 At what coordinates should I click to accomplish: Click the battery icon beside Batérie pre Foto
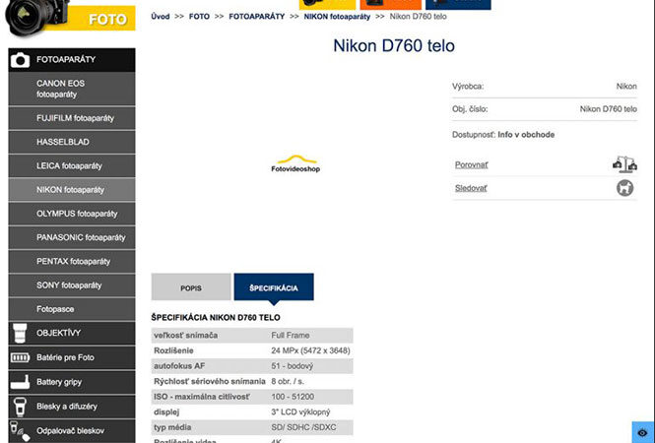(x=20, y=357)
